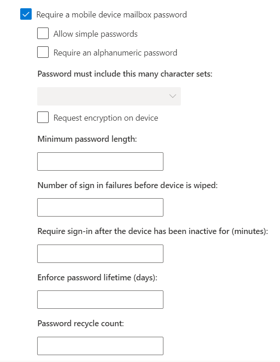Click the 'Password must include this many character sets' heading
The image size is (280, 362).
125,74
